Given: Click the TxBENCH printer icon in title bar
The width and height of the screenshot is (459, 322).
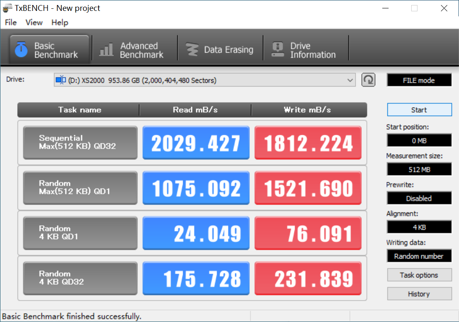Looking at the screenshot, I should pos(6,8).
